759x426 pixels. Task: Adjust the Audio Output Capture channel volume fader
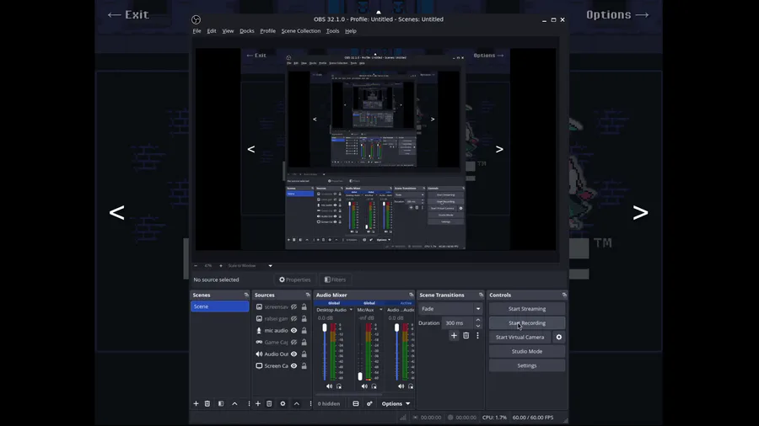tap(396, 328)
